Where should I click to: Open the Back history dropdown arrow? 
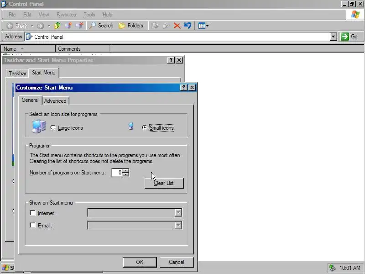(32, 26)
